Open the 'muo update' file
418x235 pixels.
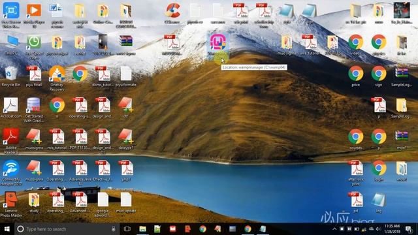pos(126,200)
